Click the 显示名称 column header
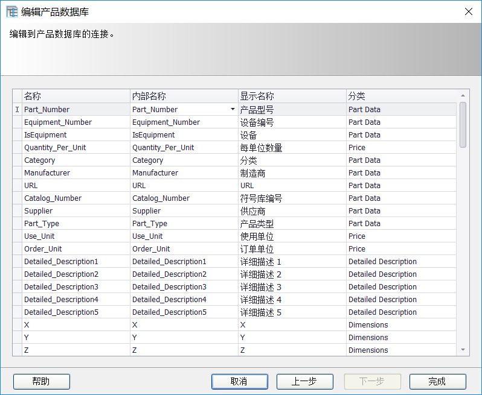This screenshot has width=482, height=395. (292, 96)
